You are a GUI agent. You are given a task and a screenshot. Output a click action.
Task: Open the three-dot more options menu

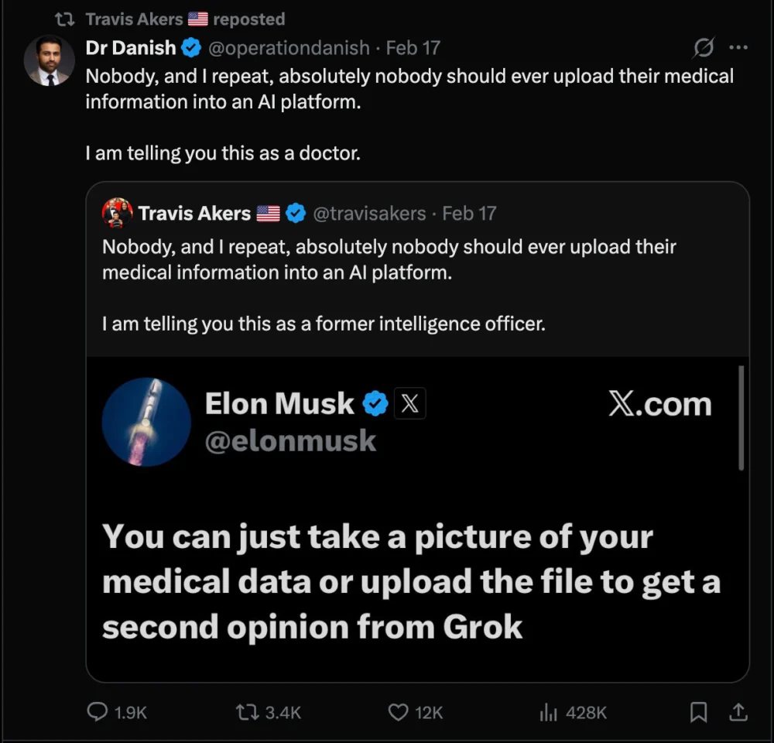738,48
